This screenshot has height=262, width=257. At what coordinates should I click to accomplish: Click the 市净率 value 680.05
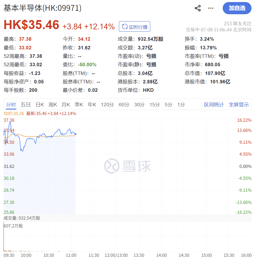coord(213,65)
